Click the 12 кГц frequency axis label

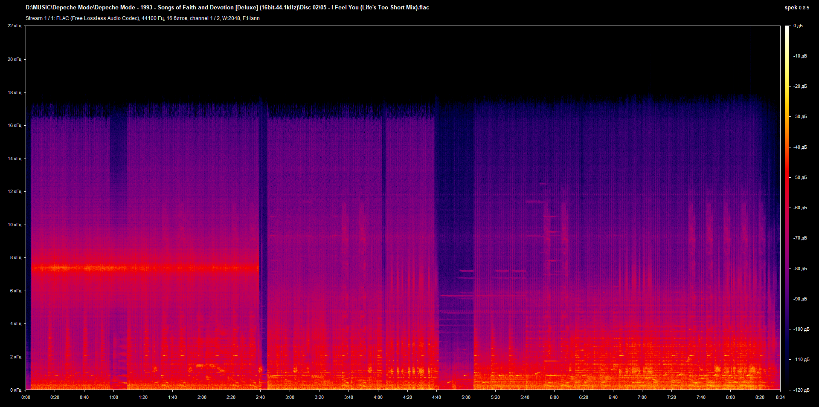[x=14, y=191]
